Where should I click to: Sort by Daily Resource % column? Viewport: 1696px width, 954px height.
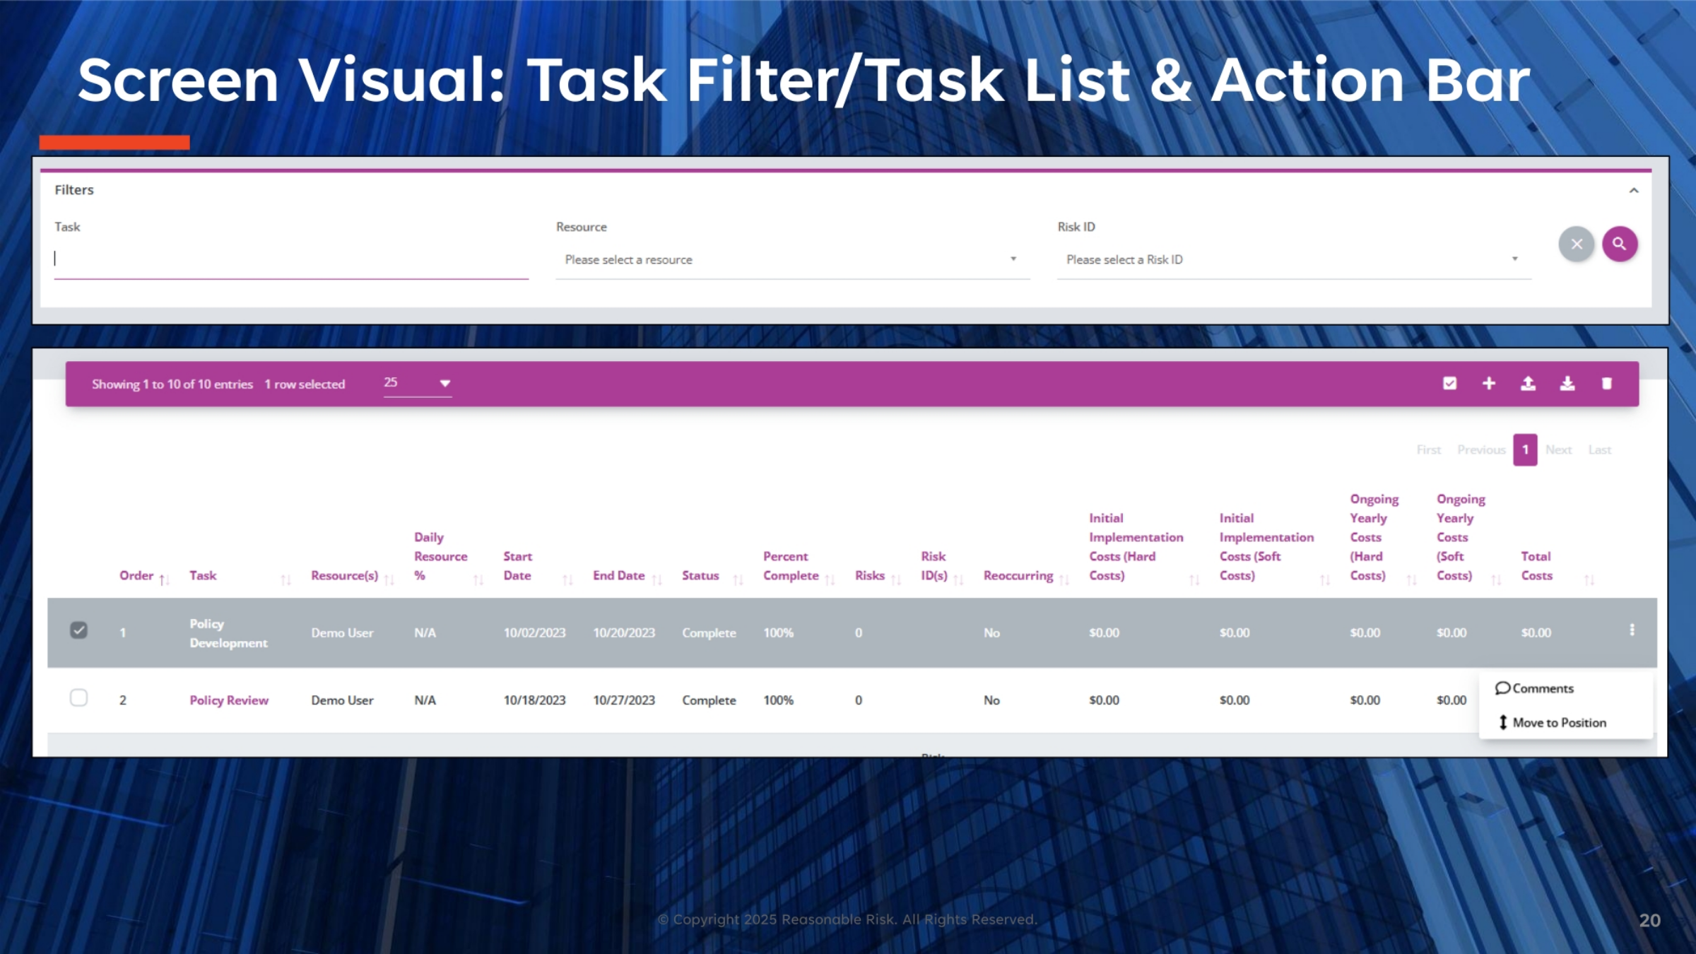click(x=478, y=580)
